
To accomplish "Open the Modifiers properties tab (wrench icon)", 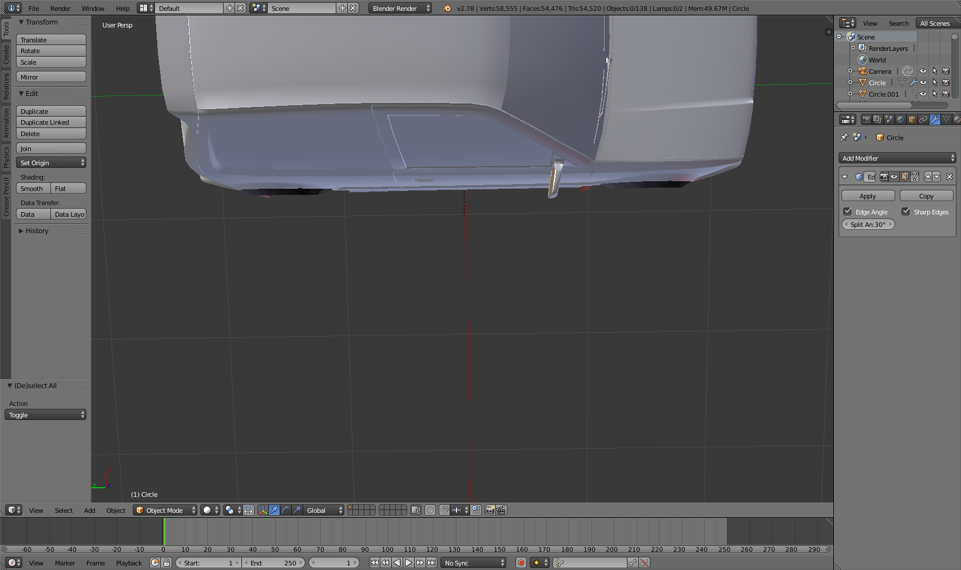I will 935,119.
